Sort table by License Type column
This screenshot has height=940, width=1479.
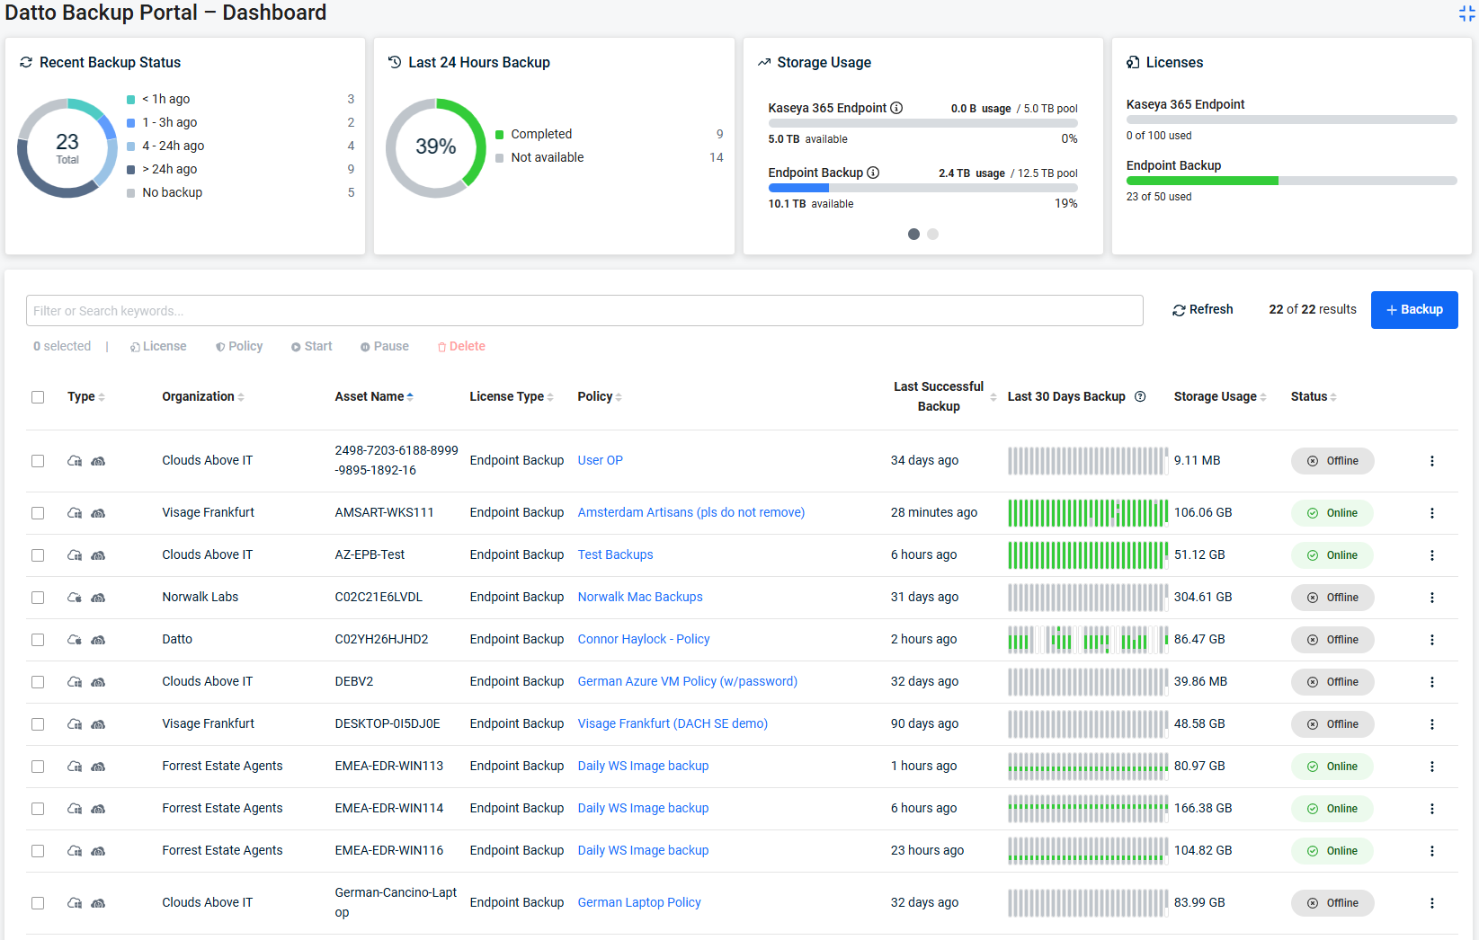512,396
